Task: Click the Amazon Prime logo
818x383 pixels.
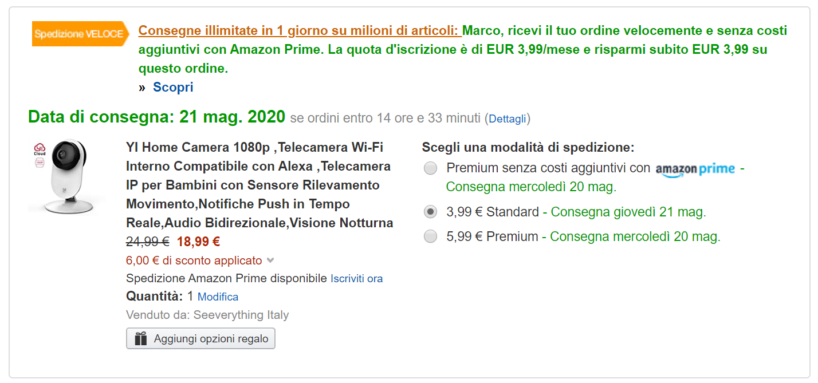Action: tap(697, 168)
